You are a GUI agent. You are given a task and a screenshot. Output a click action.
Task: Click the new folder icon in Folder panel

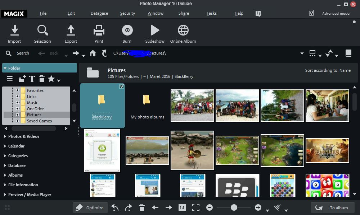(22, 79)
